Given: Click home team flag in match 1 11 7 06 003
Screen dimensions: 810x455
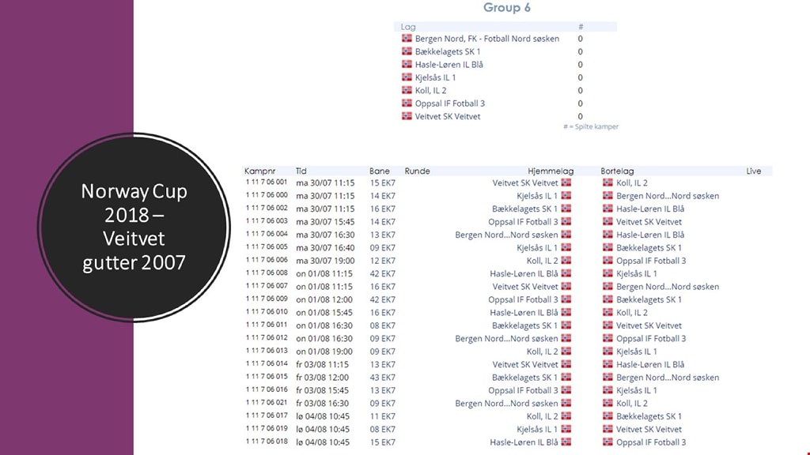Looking at the screenshot, I should click(x=566, y=221).
